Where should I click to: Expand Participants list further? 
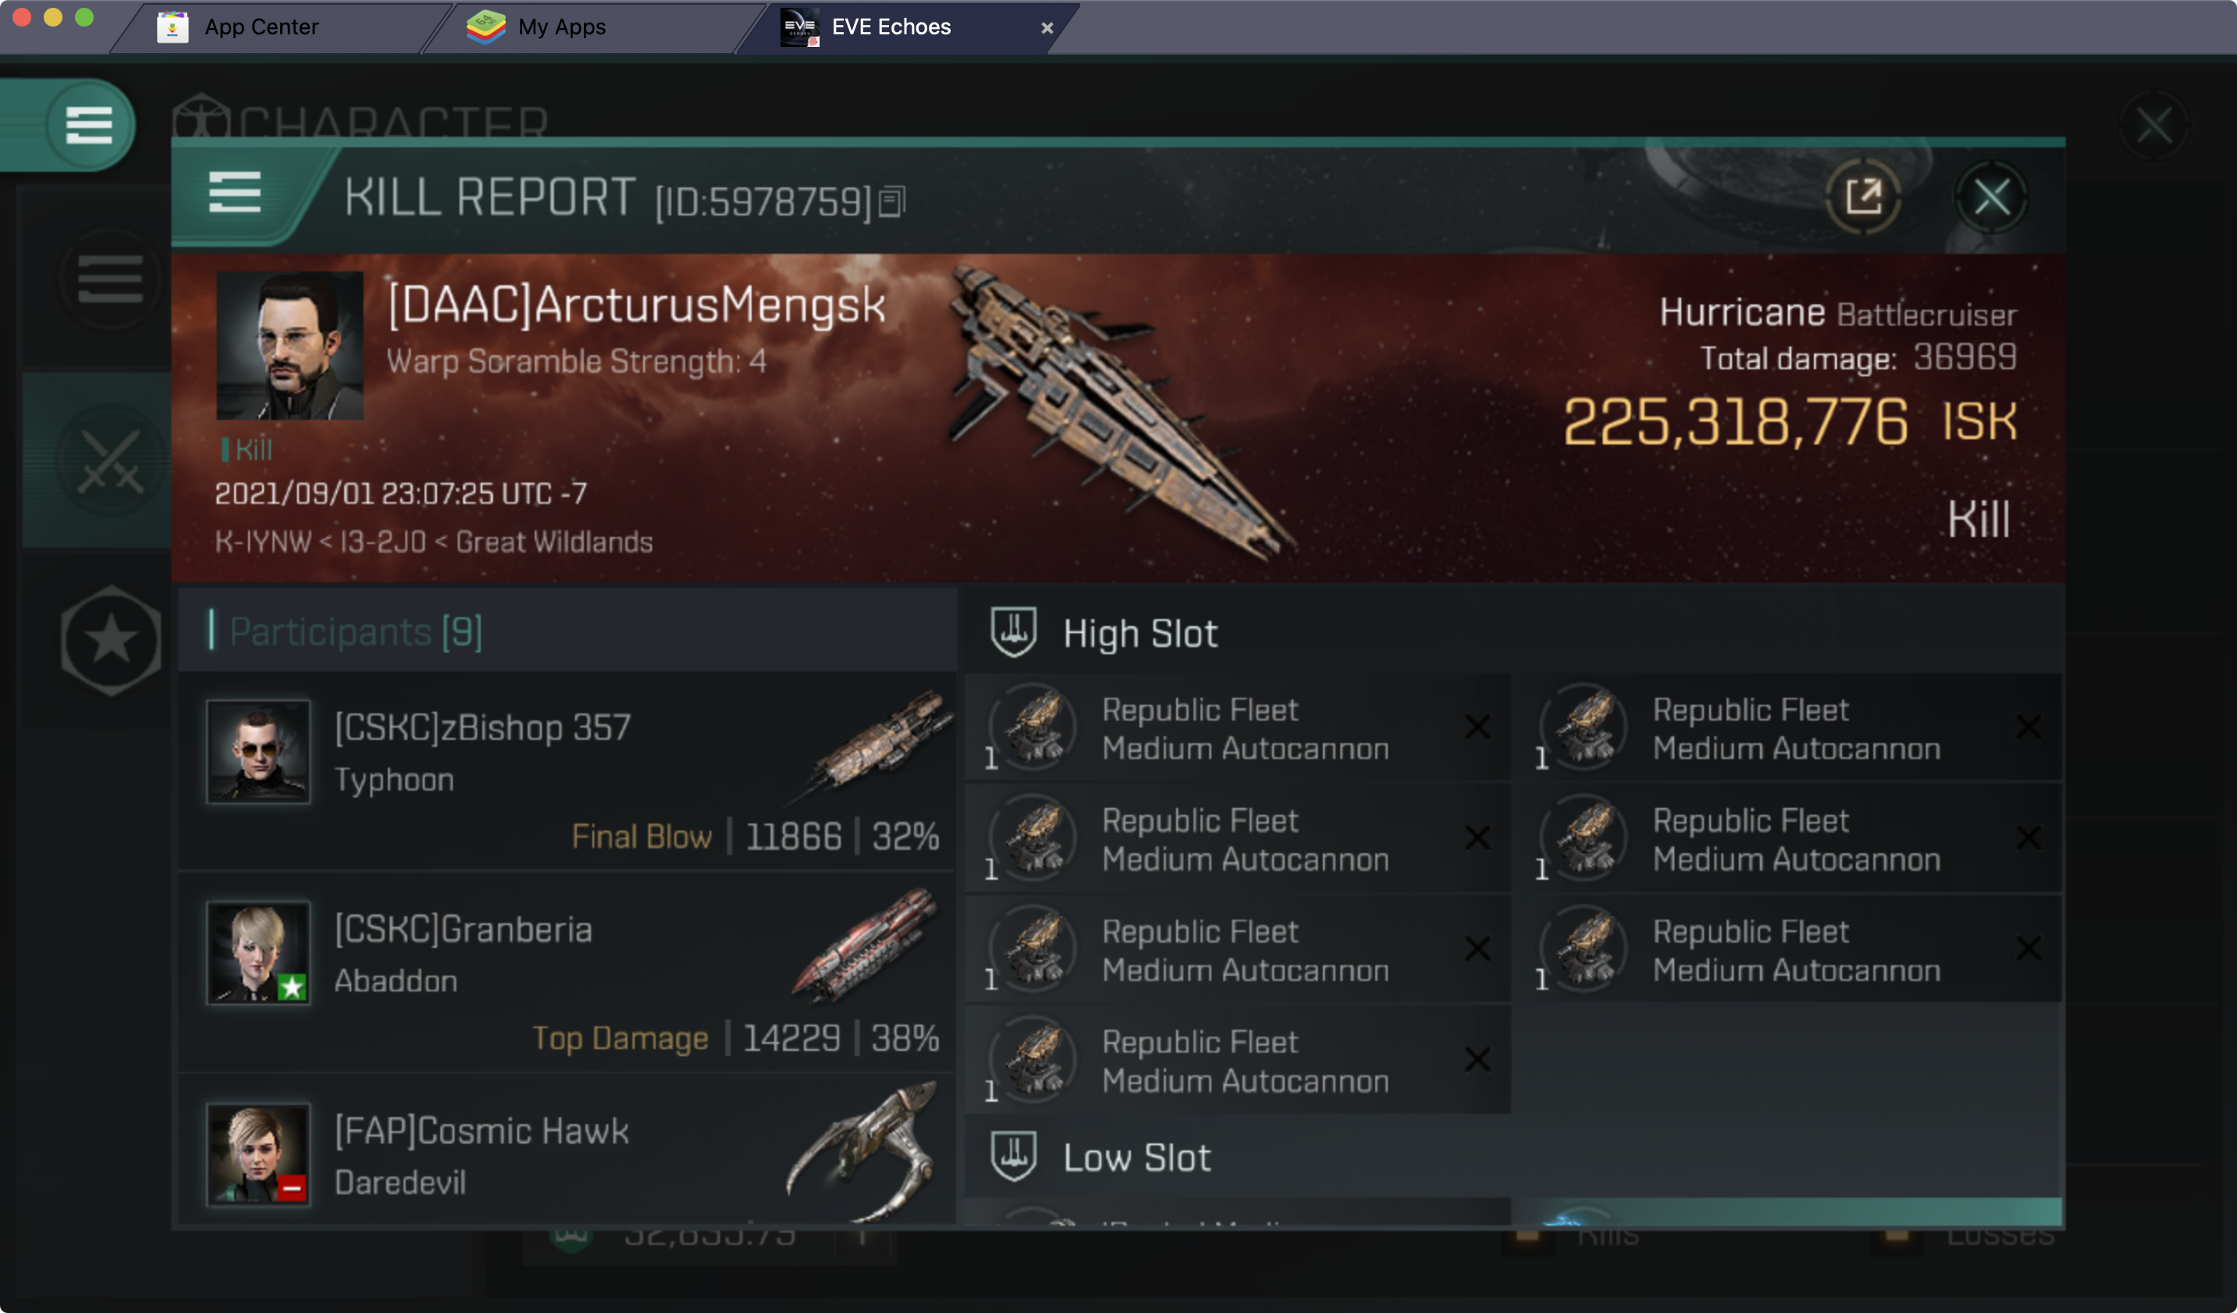pos(354,633)
